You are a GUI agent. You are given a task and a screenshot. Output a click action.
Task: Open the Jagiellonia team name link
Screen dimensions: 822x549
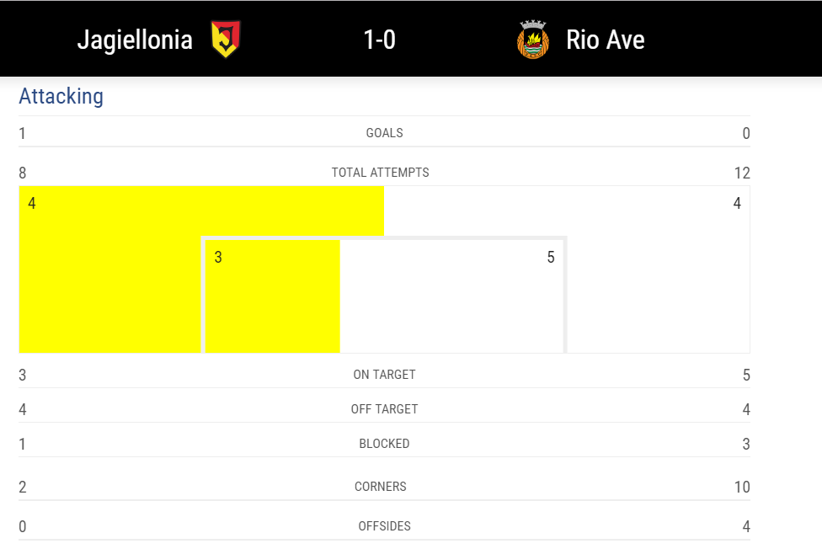[135, 40]
